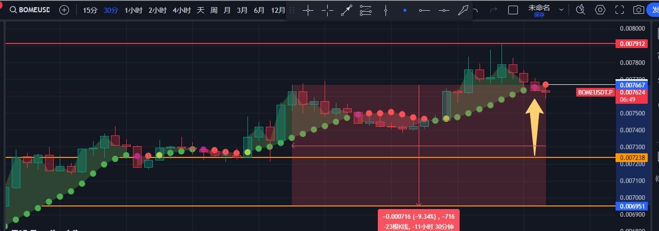The image size is (659, 231).
Task: Select the blue dot cursor tool
Action: tap(405, 10)
